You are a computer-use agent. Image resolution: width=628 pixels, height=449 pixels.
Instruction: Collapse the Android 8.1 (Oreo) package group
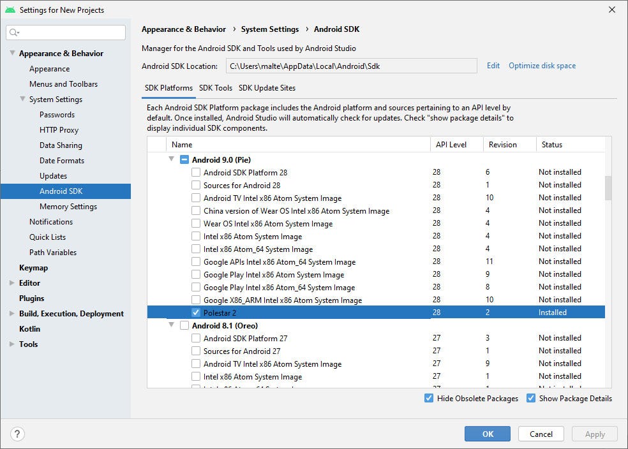(x=172, y=325)
